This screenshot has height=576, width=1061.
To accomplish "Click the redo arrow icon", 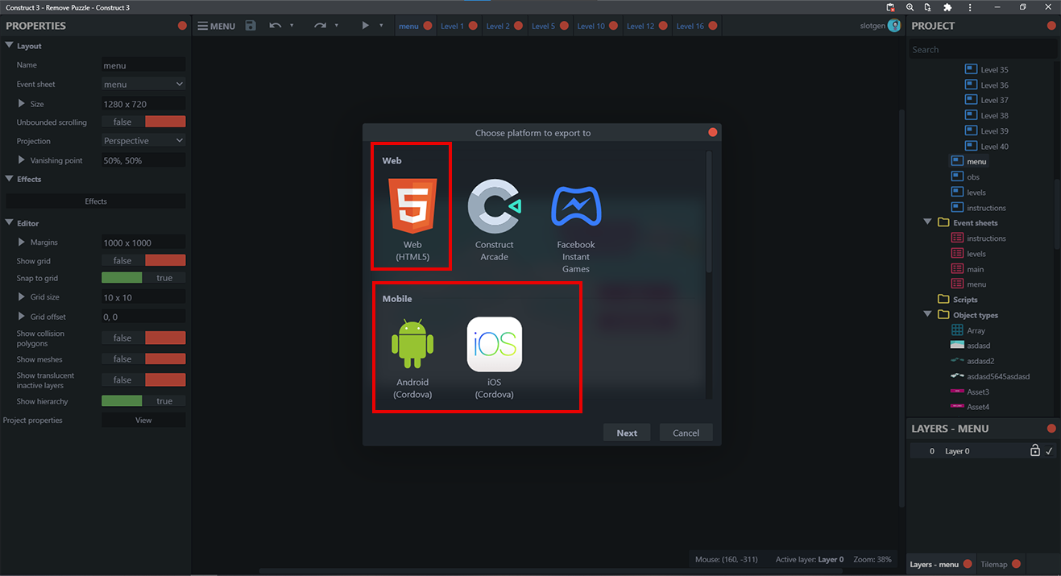I will point(320,26).
